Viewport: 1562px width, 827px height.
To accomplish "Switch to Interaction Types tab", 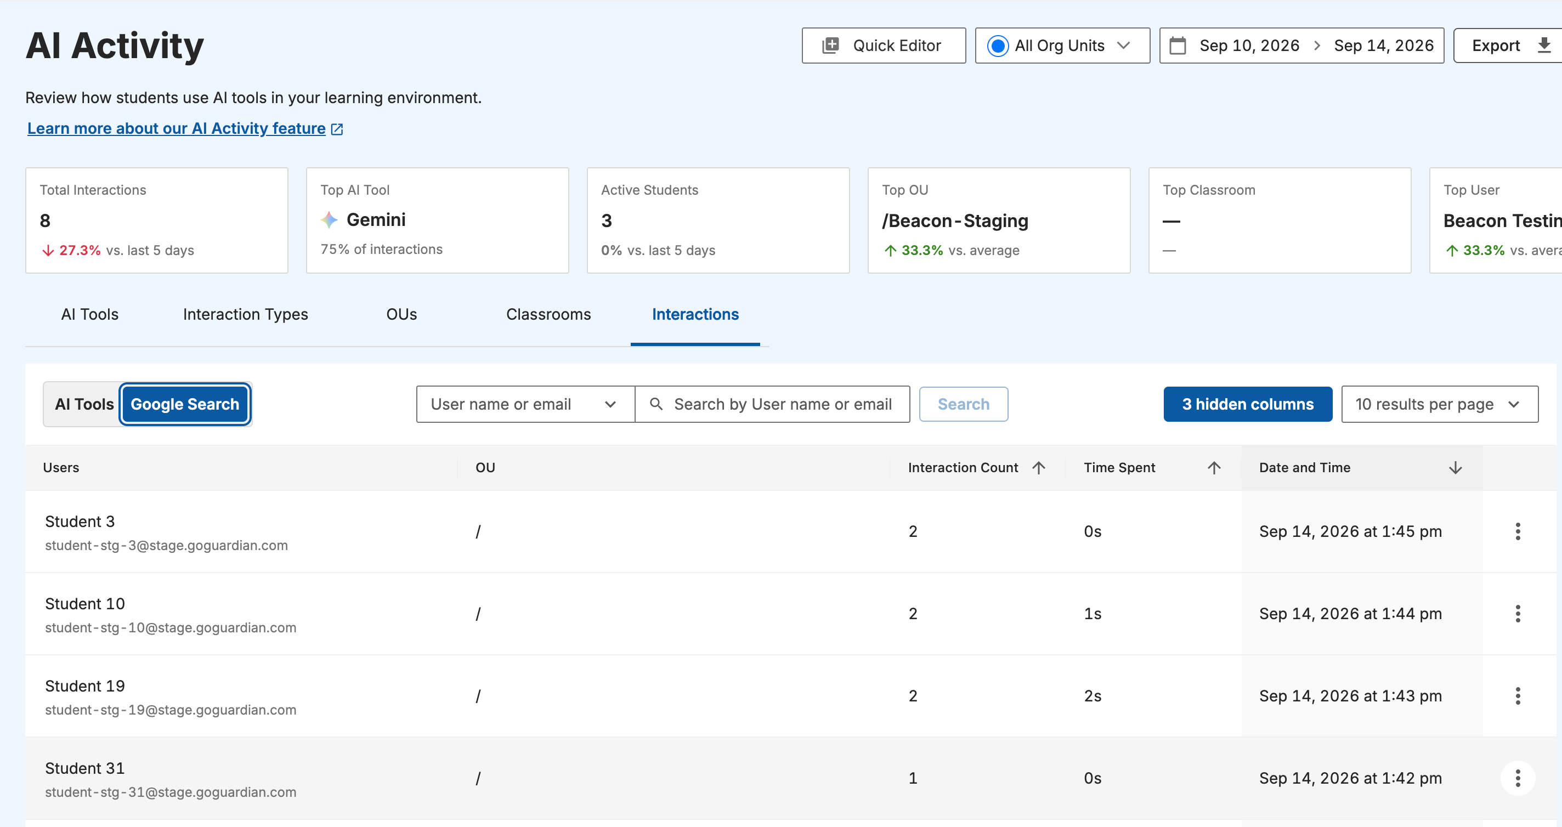I will pyautogui.click(x=246, y=314).
